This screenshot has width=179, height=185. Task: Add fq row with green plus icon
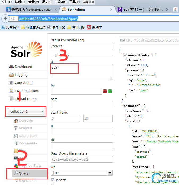(x=110, y=91)
